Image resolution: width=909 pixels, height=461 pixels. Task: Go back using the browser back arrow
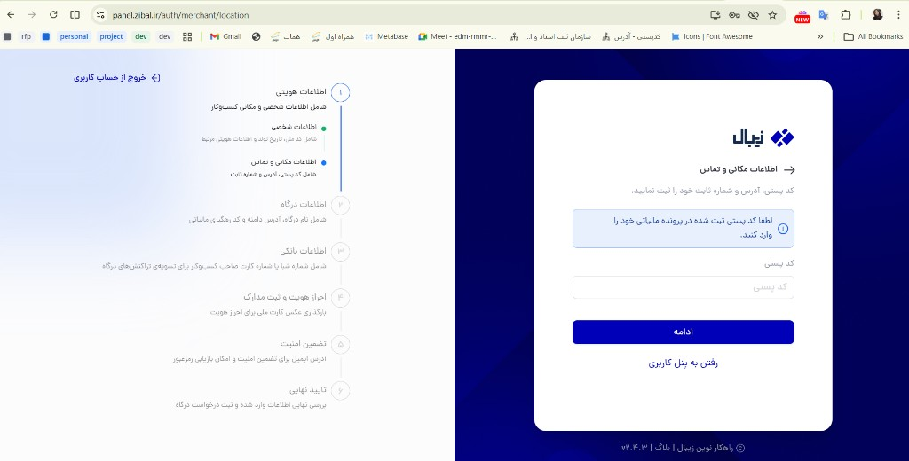point(11,15)
